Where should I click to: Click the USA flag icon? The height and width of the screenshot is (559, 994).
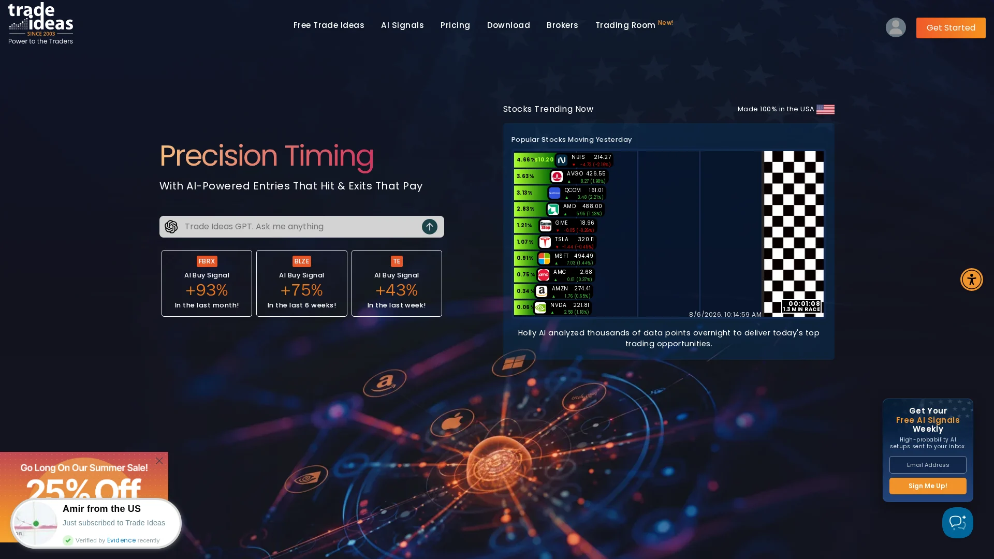[825, 109]
